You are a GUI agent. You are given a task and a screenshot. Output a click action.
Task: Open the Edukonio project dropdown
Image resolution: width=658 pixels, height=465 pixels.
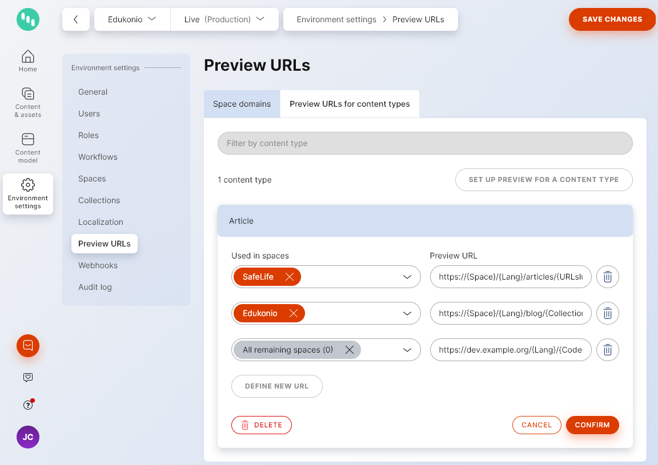(x=132, y=19)
